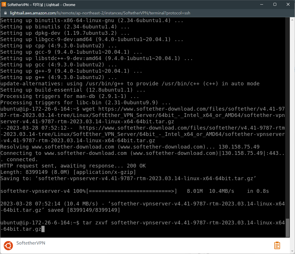Close the Lightsail terminal window

[288, 4]
